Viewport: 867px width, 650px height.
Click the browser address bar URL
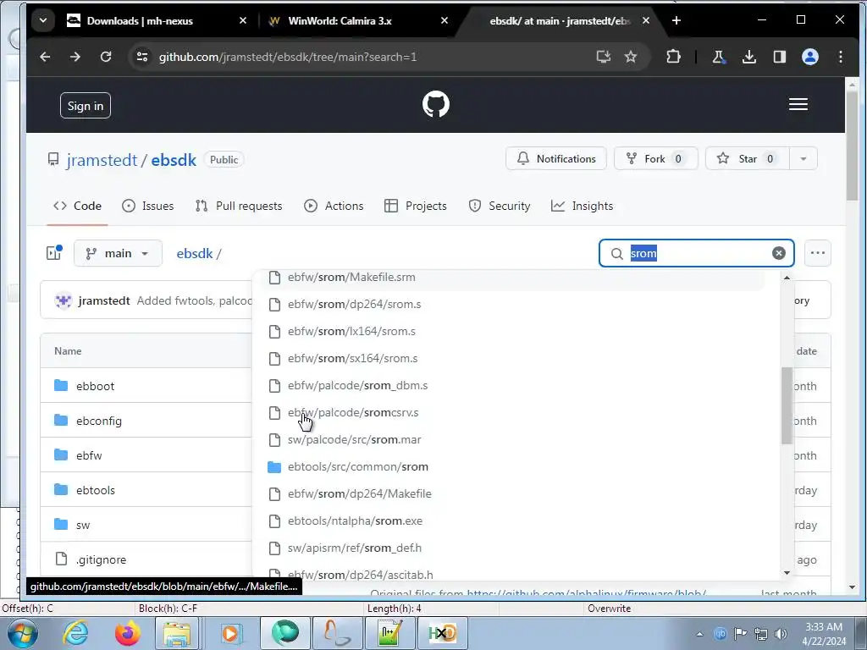tap(288, 57)
